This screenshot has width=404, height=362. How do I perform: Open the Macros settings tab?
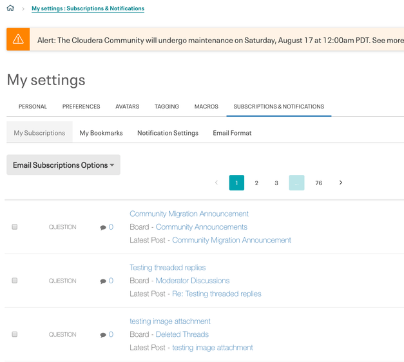coord(206,106)
